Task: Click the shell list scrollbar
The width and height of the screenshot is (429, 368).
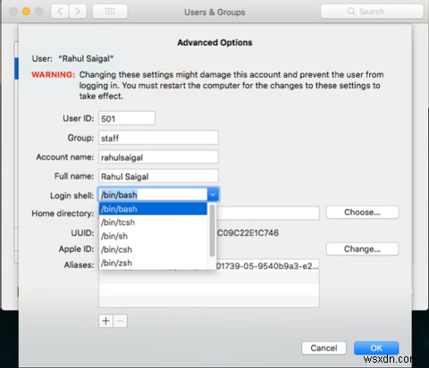Action: 212,230
